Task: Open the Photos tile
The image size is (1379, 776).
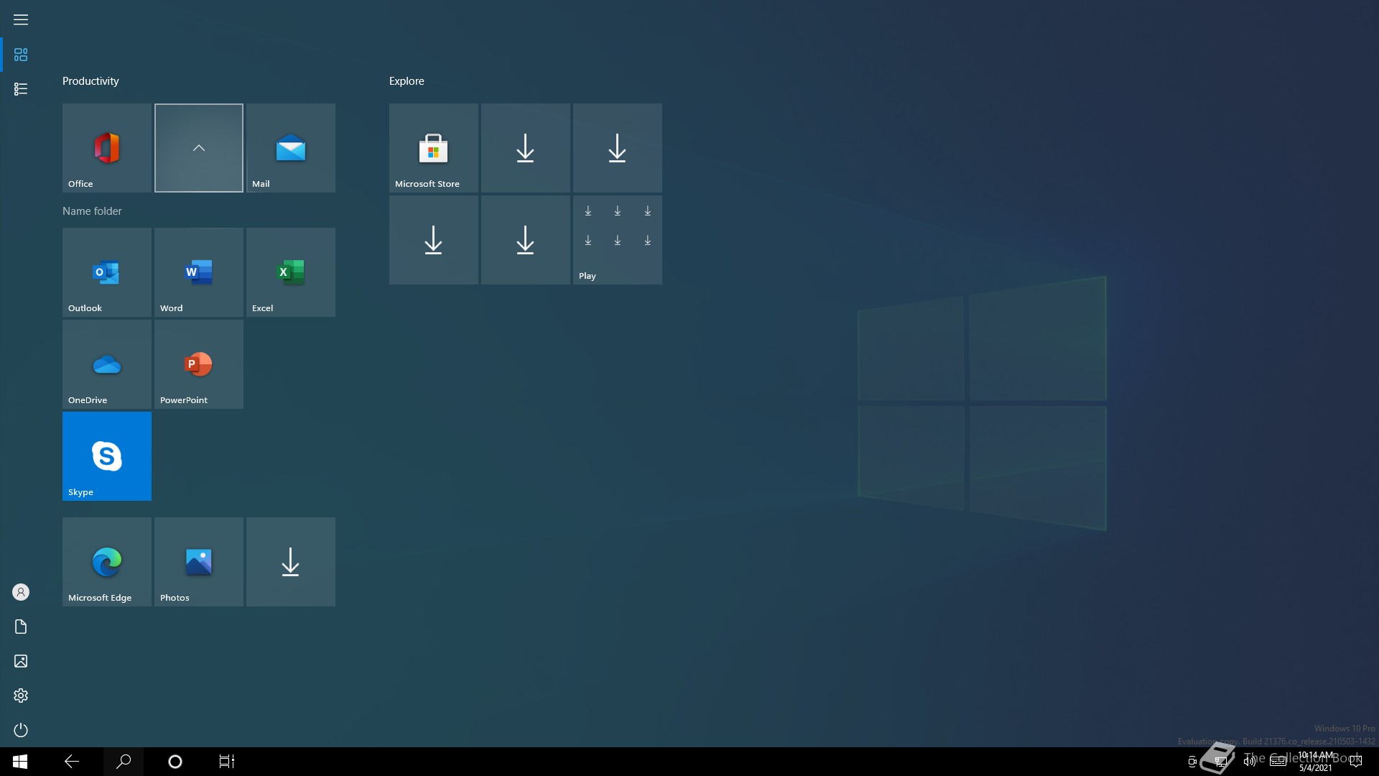Action: (x=199, y=562)
